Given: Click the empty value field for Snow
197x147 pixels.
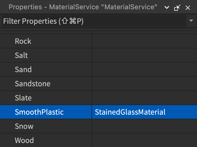Looking at the screenshot, I should click(144, 126).
